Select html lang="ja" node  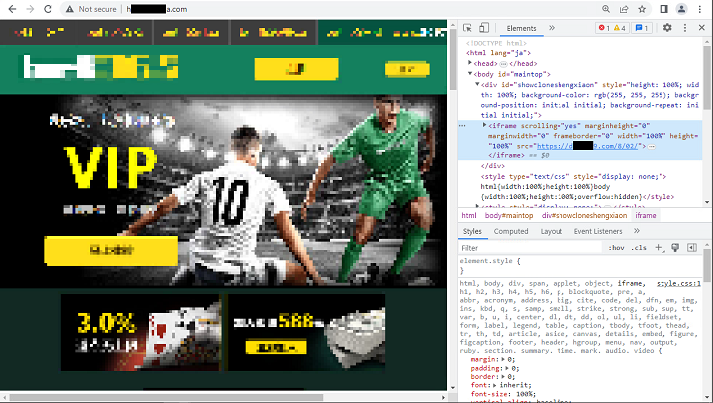coord(498,53)
